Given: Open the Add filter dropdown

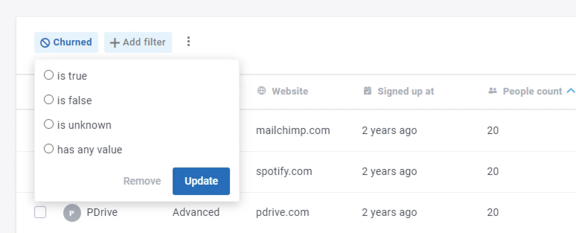Looking at the screenshot, I should tap(138, 42).
